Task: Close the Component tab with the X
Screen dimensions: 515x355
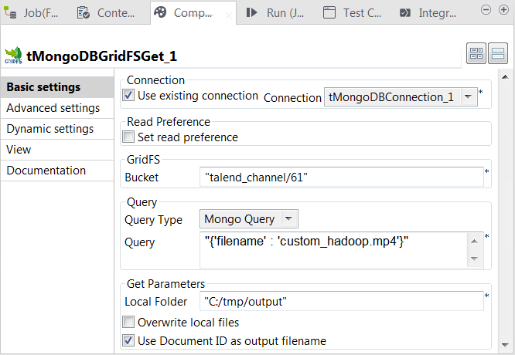Action: (228, 13)
